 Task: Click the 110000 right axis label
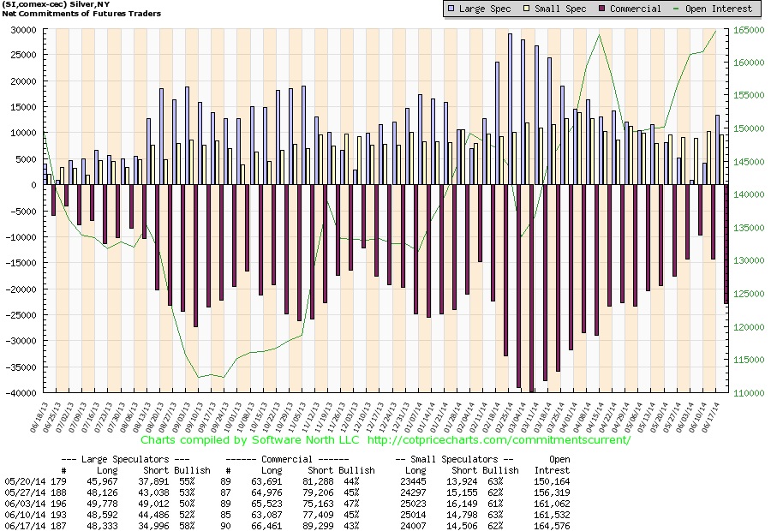click(749, 393)
